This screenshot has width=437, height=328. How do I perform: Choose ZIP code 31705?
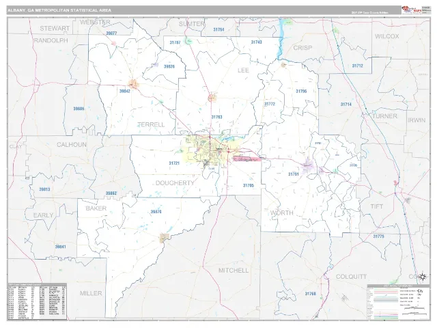pos(249,185)
